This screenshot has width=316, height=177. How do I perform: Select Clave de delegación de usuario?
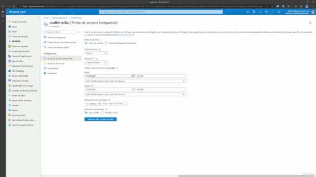click(106, 43)
